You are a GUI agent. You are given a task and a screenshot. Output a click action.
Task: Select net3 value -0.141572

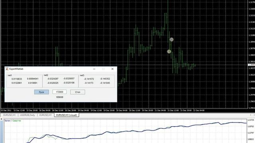pyautogui.click(x=89, y=79)
